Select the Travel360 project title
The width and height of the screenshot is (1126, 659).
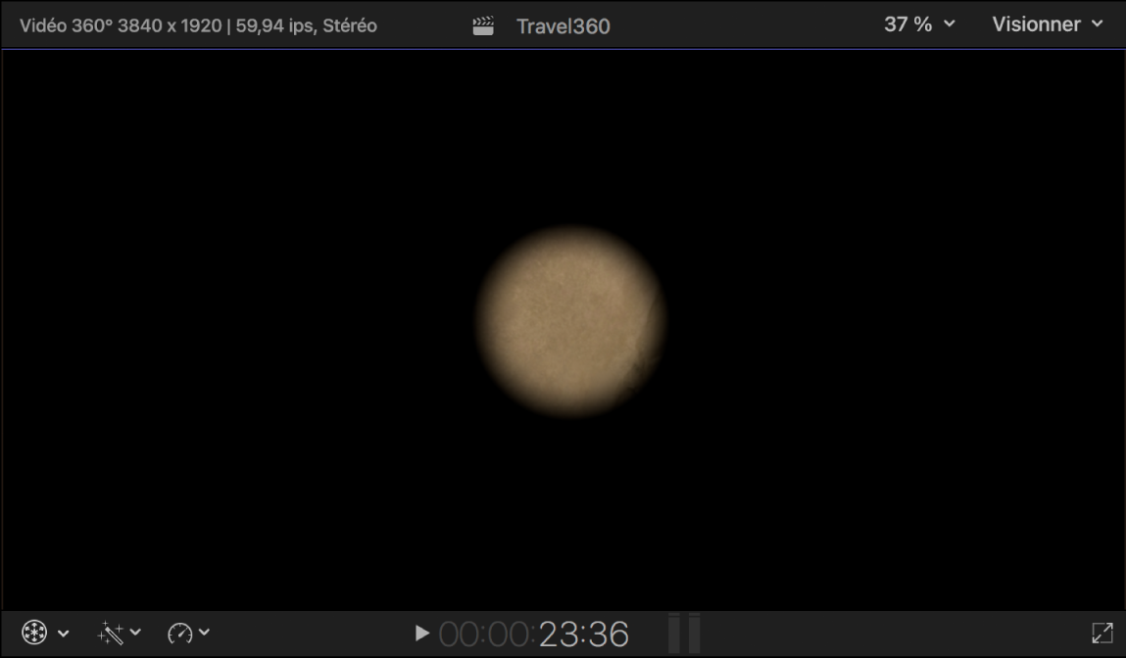coord(562,25)
